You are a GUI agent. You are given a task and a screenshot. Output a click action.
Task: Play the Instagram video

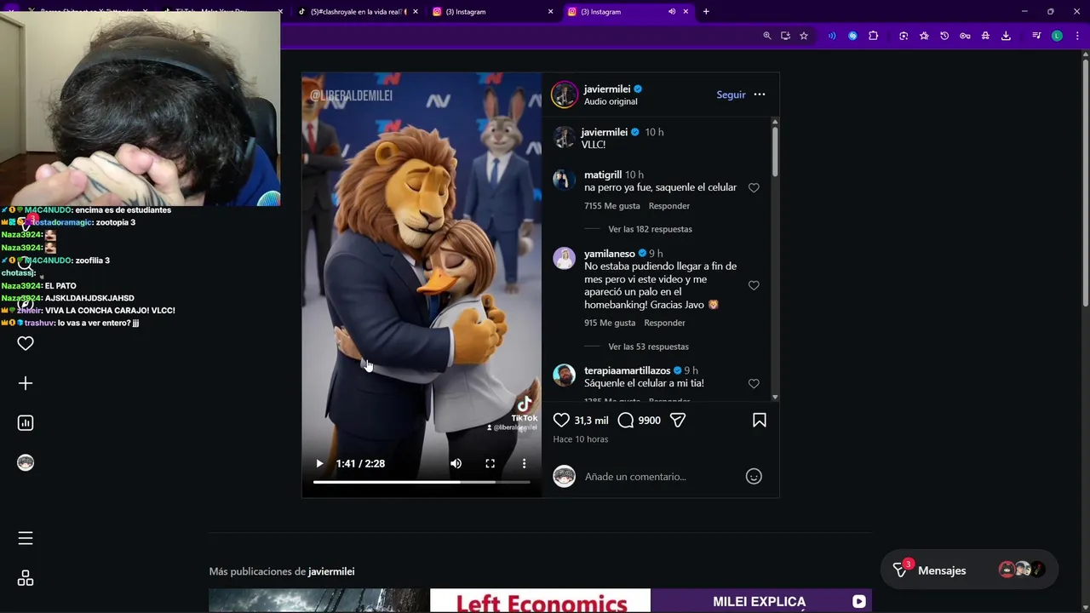click(319, 463)
